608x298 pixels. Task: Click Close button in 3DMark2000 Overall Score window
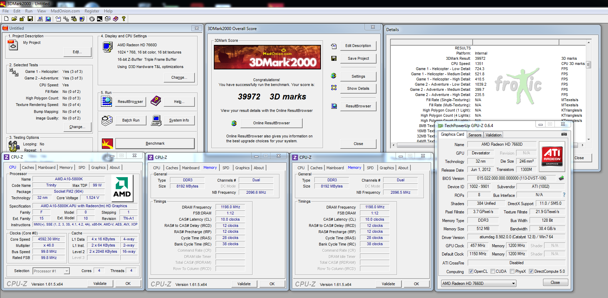pyautogui.click(x=358, y=144)
